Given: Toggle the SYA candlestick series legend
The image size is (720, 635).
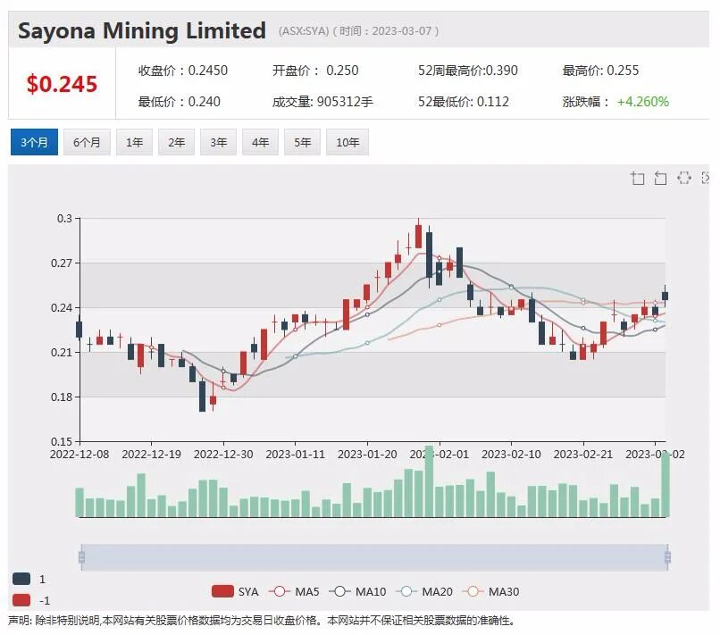Looking at the screenshot, I should click(235, 591).
